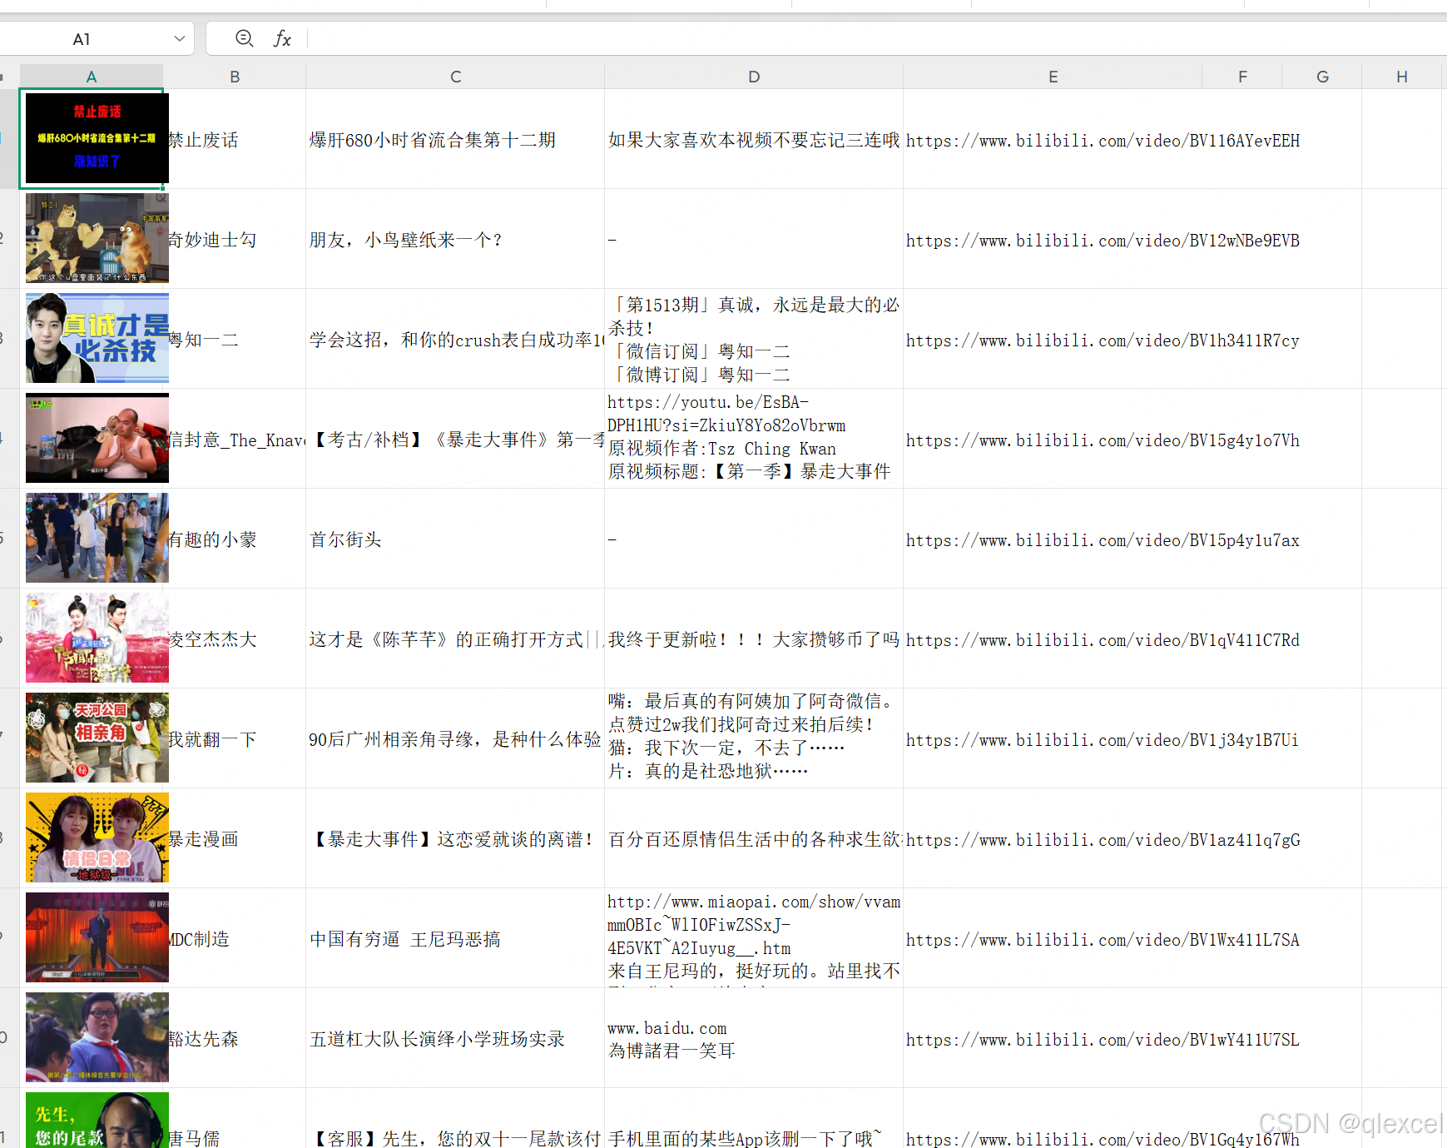Select cell containing 奇妙迪士勾
The width and height of the screenshot is (1447, 1148).
(236, 239)
